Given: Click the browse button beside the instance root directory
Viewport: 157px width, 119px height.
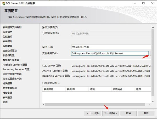Looking at the screenshot, I should 150,53.
